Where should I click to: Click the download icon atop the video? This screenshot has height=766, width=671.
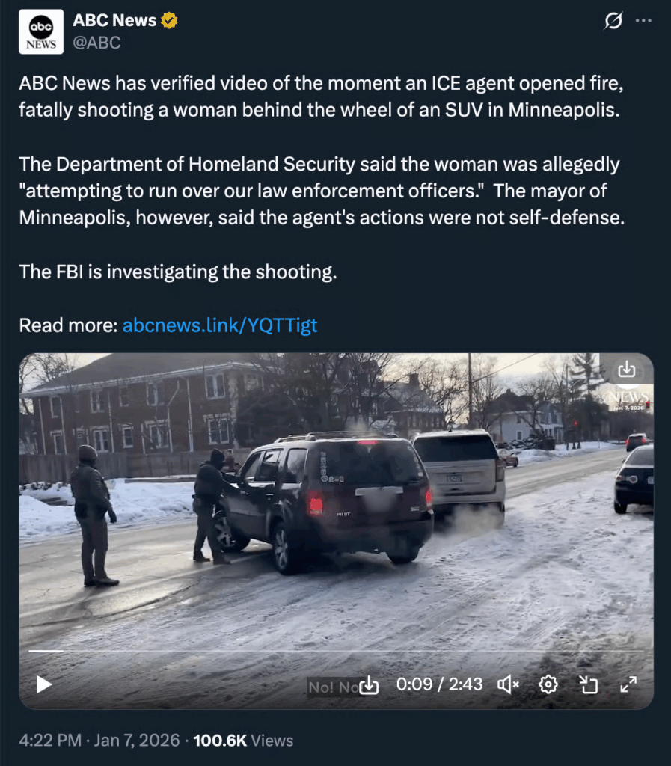[627, 370]
